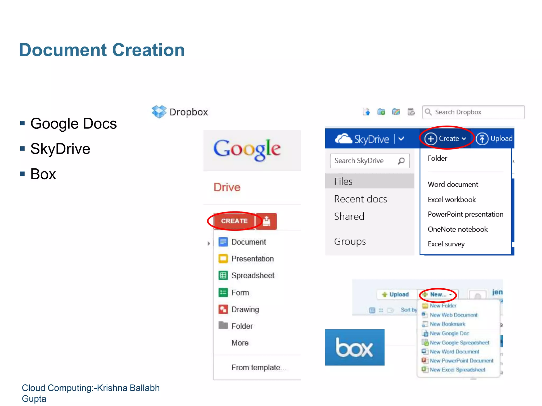Click the red CREATE button in Google Drive

click(x=234, y=221)
